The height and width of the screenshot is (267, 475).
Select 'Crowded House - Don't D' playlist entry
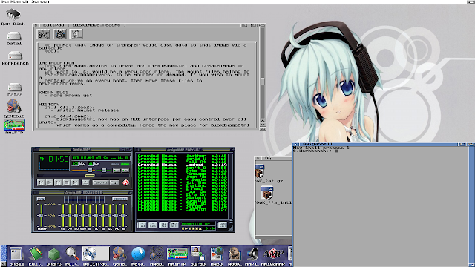point(182,168)
